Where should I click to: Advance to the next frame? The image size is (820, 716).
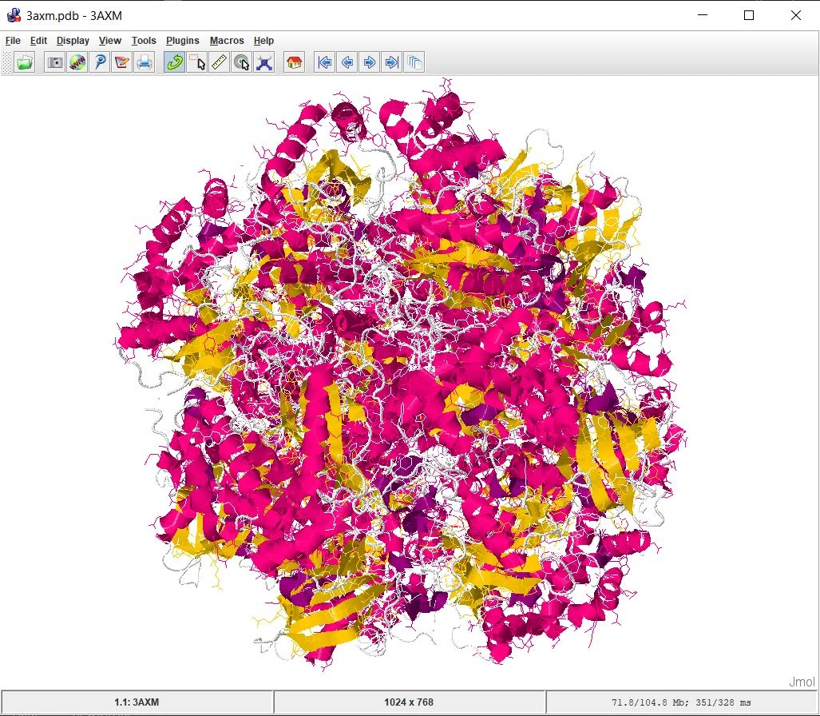pyautogui.click(x=368, y=62)
